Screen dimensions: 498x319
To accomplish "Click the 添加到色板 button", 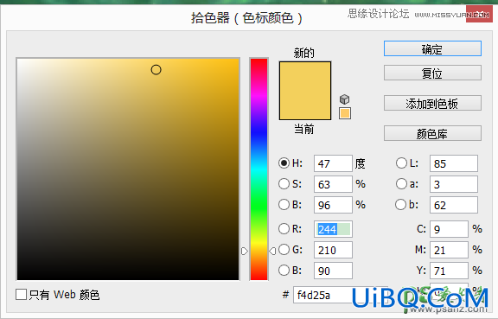I will tap(432, 103).
